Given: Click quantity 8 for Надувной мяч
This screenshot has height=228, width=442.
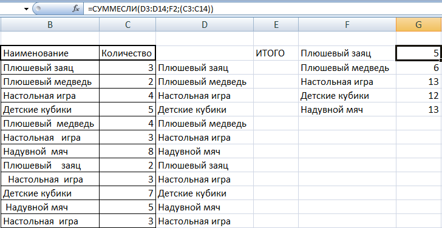Looking at the screenshot, I should [127, 152].
